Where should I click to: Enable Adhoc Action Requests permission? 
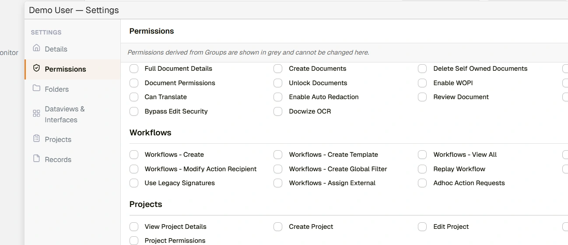point(422,183)
